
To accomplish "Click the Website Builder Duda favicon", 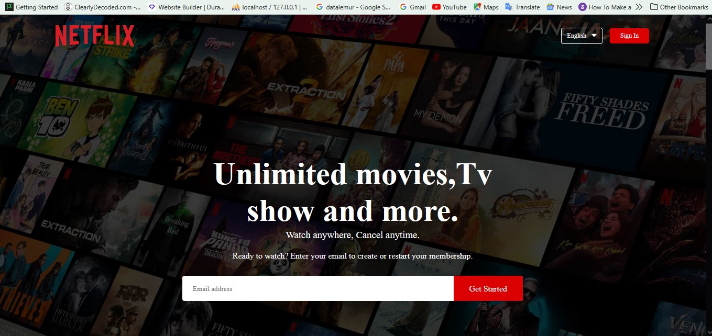I will coord(151,7).
